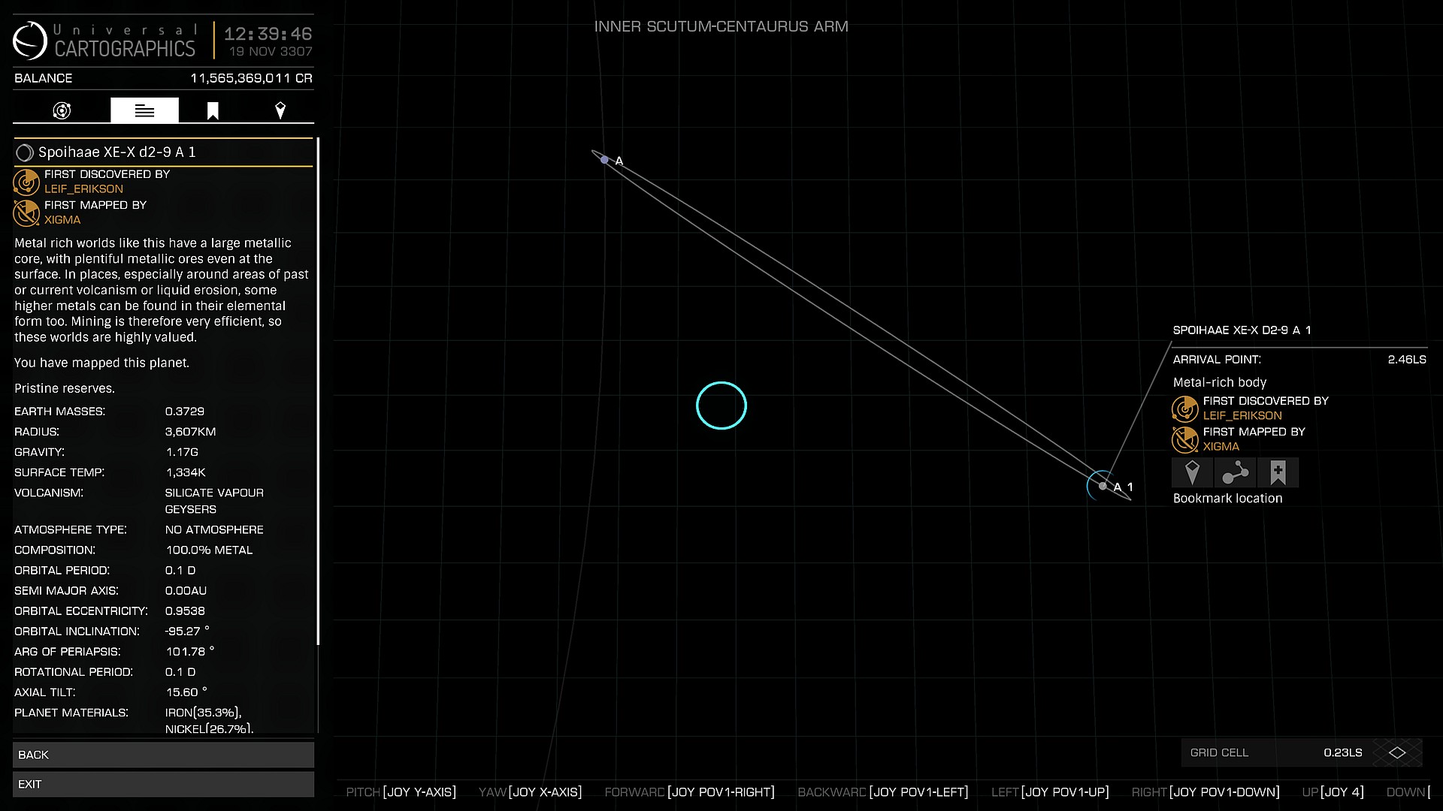Click the SILICATE VAPOUR GEYSERS volcanism text
Image resolution: width=1443 pixels, height=811 pixels.
pyautogui.click(x=214, y=501)
